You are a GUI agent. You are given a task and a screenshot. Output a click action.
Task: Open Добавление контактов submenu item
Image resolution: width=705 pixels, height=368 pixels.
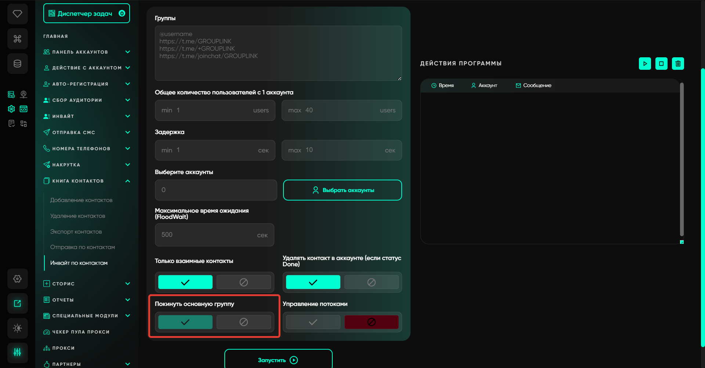81,200
